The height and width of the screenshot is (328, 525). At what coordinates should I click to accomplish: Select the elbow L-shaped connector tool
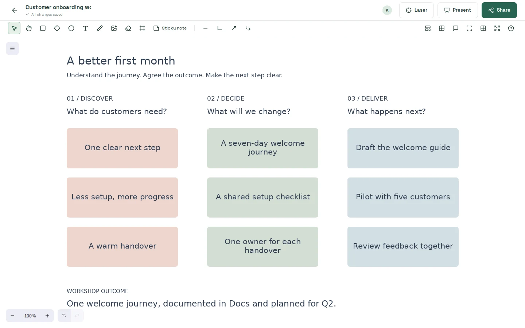219,28
